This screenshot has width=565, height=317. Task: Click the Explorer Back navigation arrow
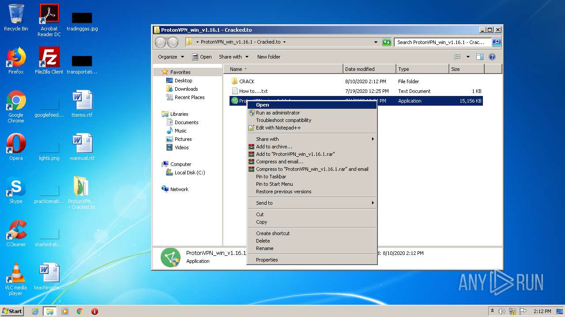160,42
